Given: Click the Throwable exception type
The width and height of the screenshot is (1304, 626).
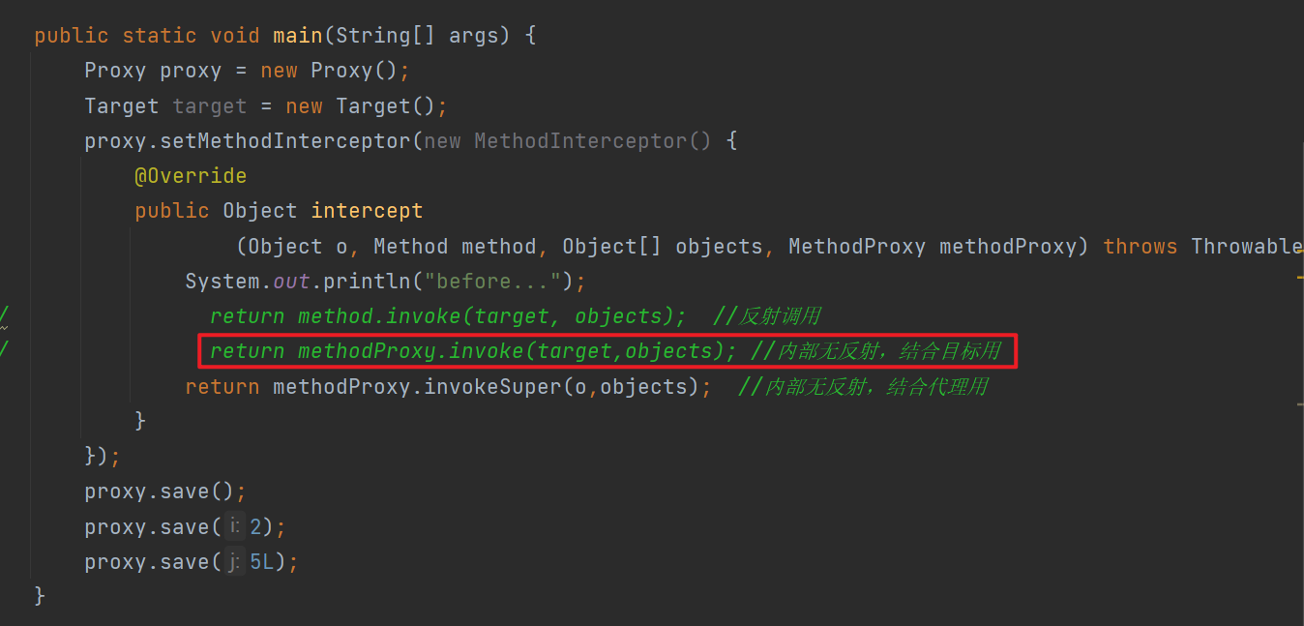Looking at the screenshot, I should click(x=1247, y=247).
